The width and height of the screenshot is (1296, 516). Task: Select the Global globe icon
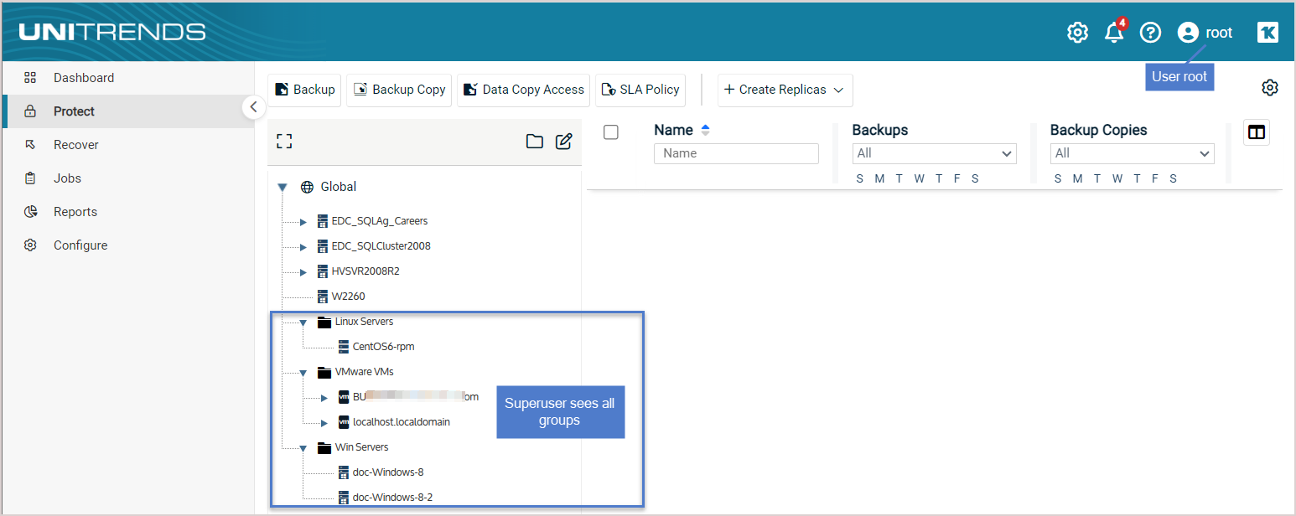pyautogui.click(x=307, y=187)
